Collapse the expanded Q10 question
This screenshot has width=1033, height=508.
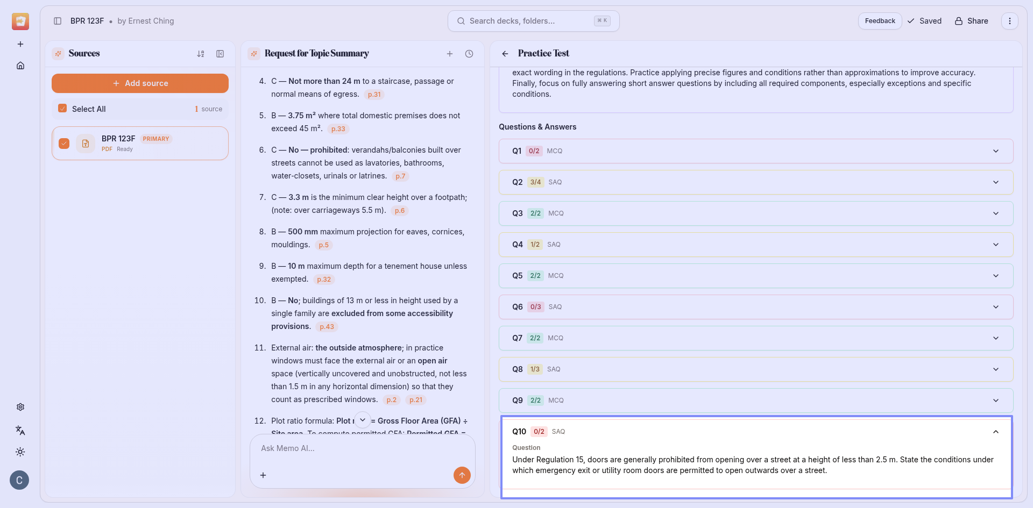tap(995, 432)
